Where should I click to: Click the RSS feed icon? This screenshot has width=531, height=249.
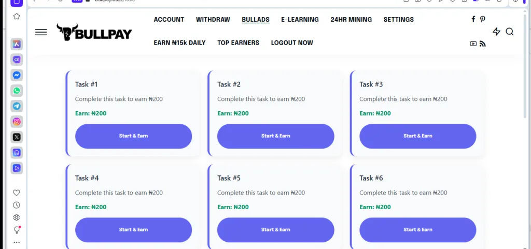click(x=482, y=44)
